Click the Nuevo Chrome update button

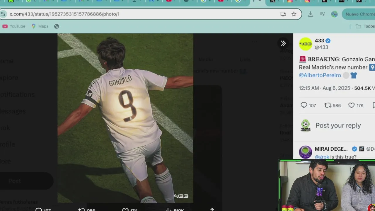(x=359, y=14)
